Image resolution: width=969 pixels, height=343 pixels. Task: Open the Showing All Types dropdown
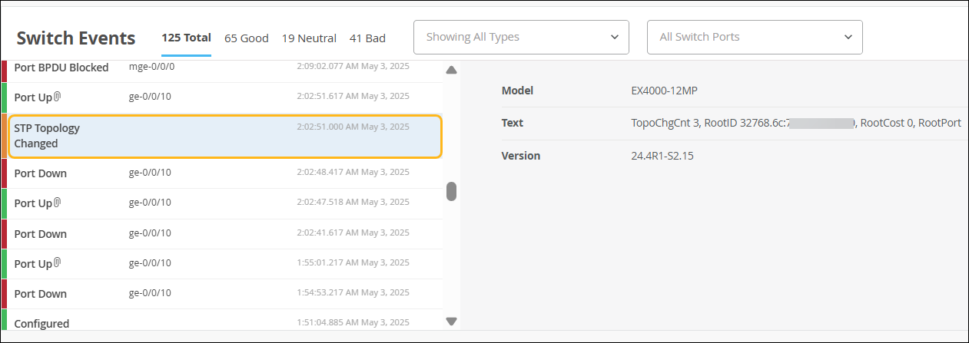(x=521, y=37)
